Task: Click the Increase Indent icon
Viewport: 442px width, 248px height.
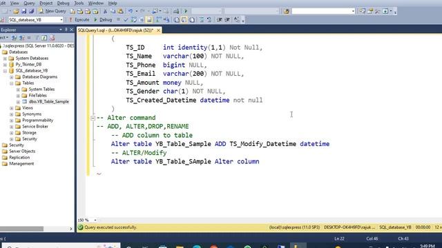Action: coord(227,20)
